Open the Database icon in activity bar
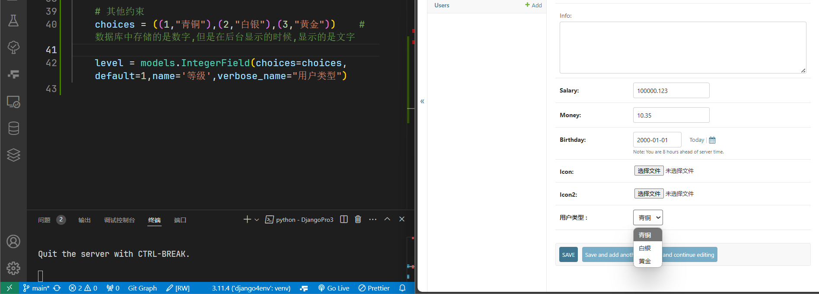The height and width of the screenshot is (294, 819). tap(13, 128)
